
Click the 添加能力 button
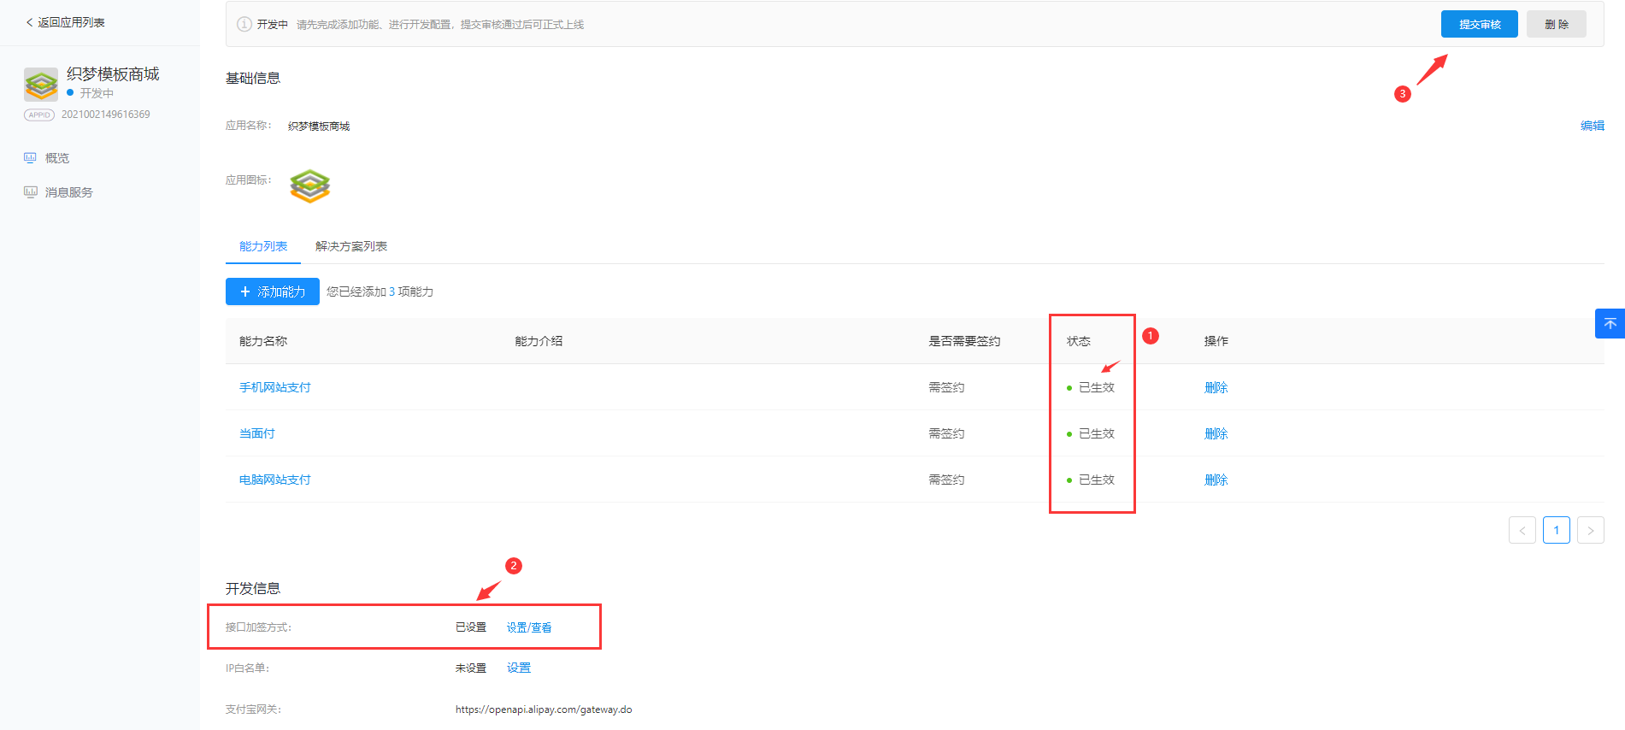pos(272,291)
